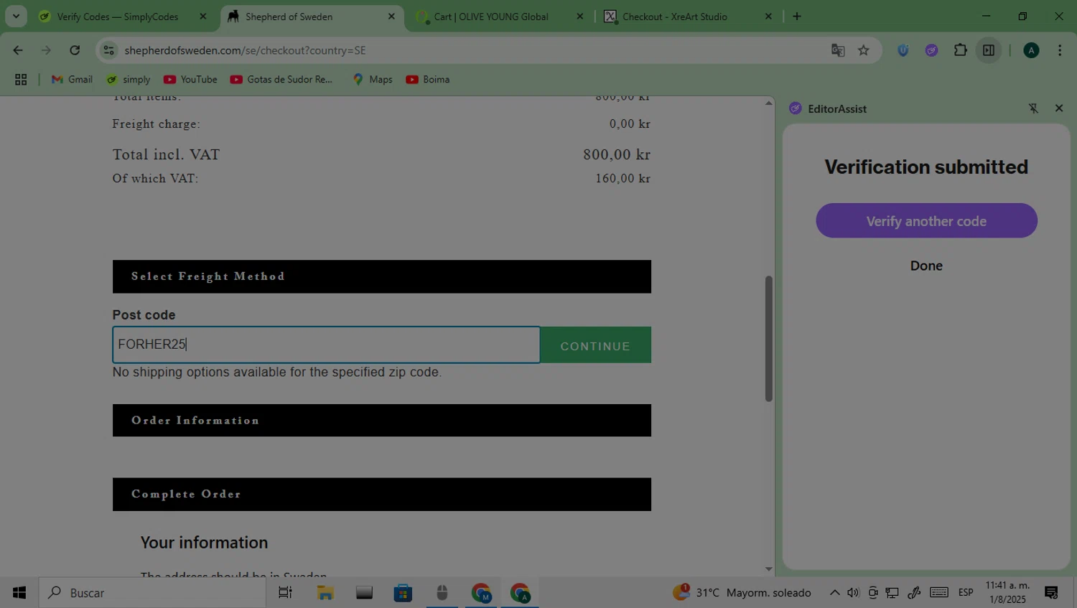Click the Select Freight Method header
Viewport: 1077px width, 608px height.
(x=382, y=276)
